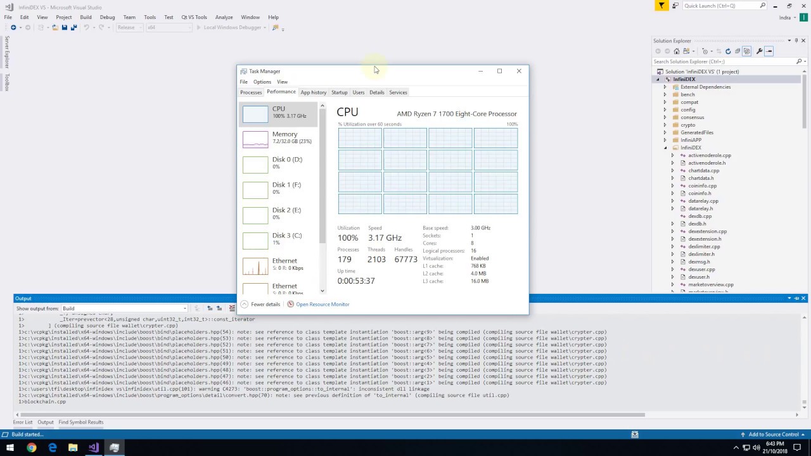Click Quick Launch search box
This screenshot has width=811, height=456.
[x=725, y=6]
